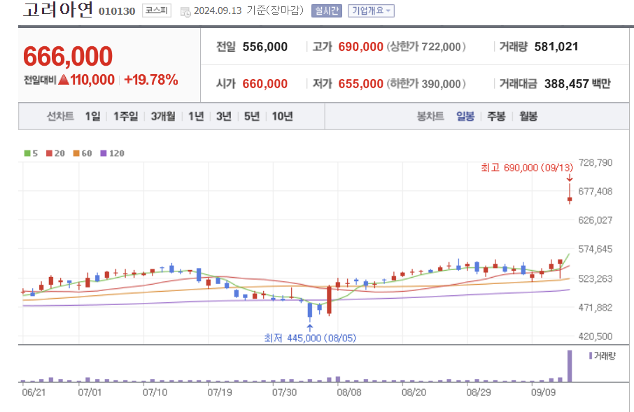Open the 기업개요 dropdown
The height and width of the screenshot is (412, 634).
tap(371, 11)
